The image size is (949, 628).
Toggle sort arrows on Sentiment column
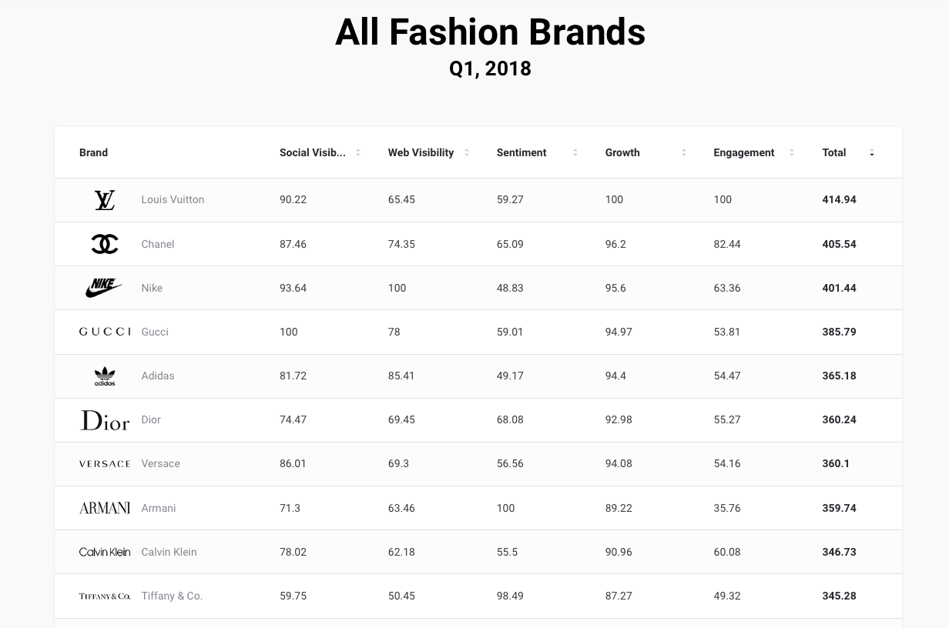[575, 152]
